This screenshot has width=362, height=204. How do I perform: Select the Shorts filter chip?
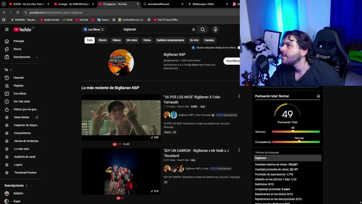coord(102,40)
